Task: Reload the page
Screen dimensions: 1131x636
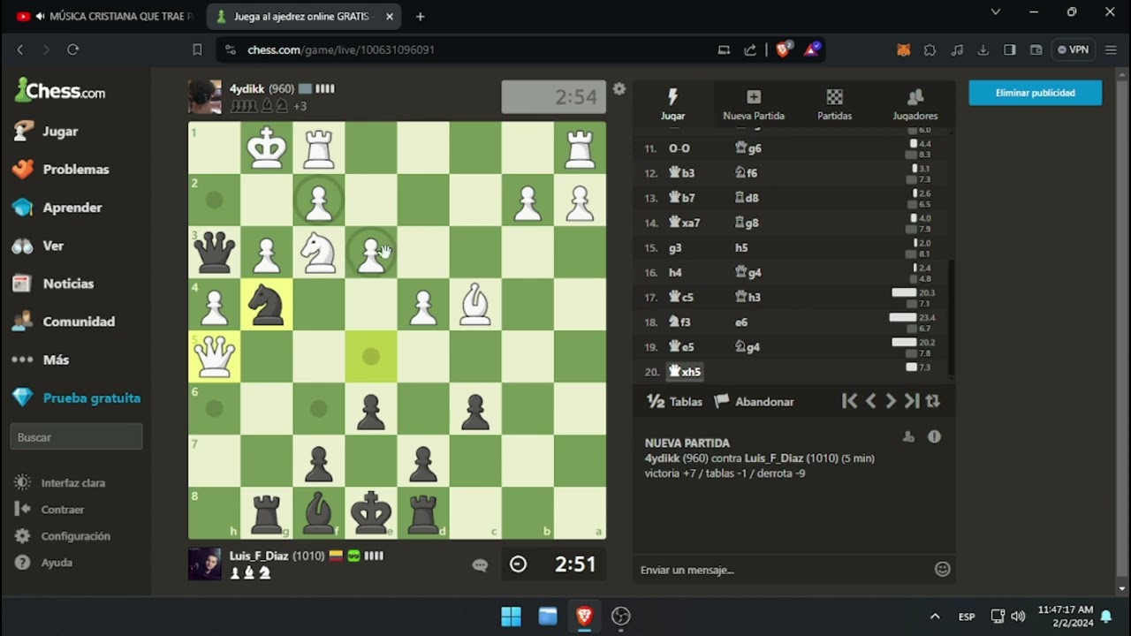Action: coord(73,49)
